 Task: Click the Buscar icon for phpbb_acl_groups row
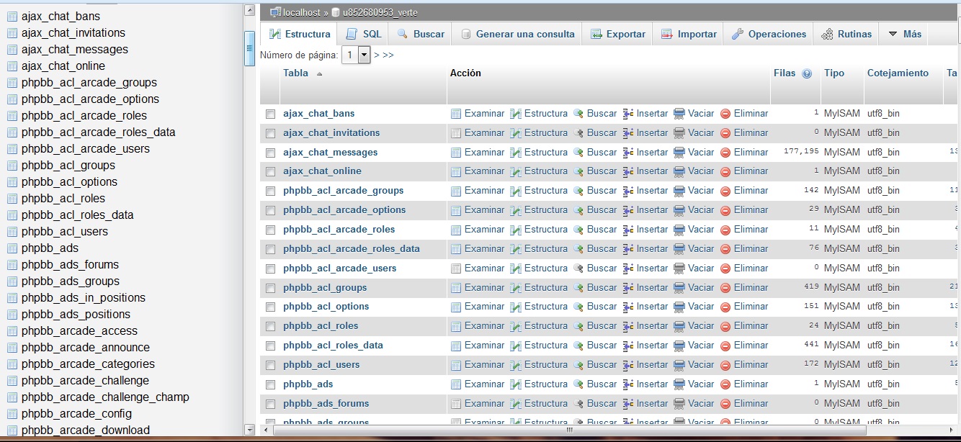(578, 288)
